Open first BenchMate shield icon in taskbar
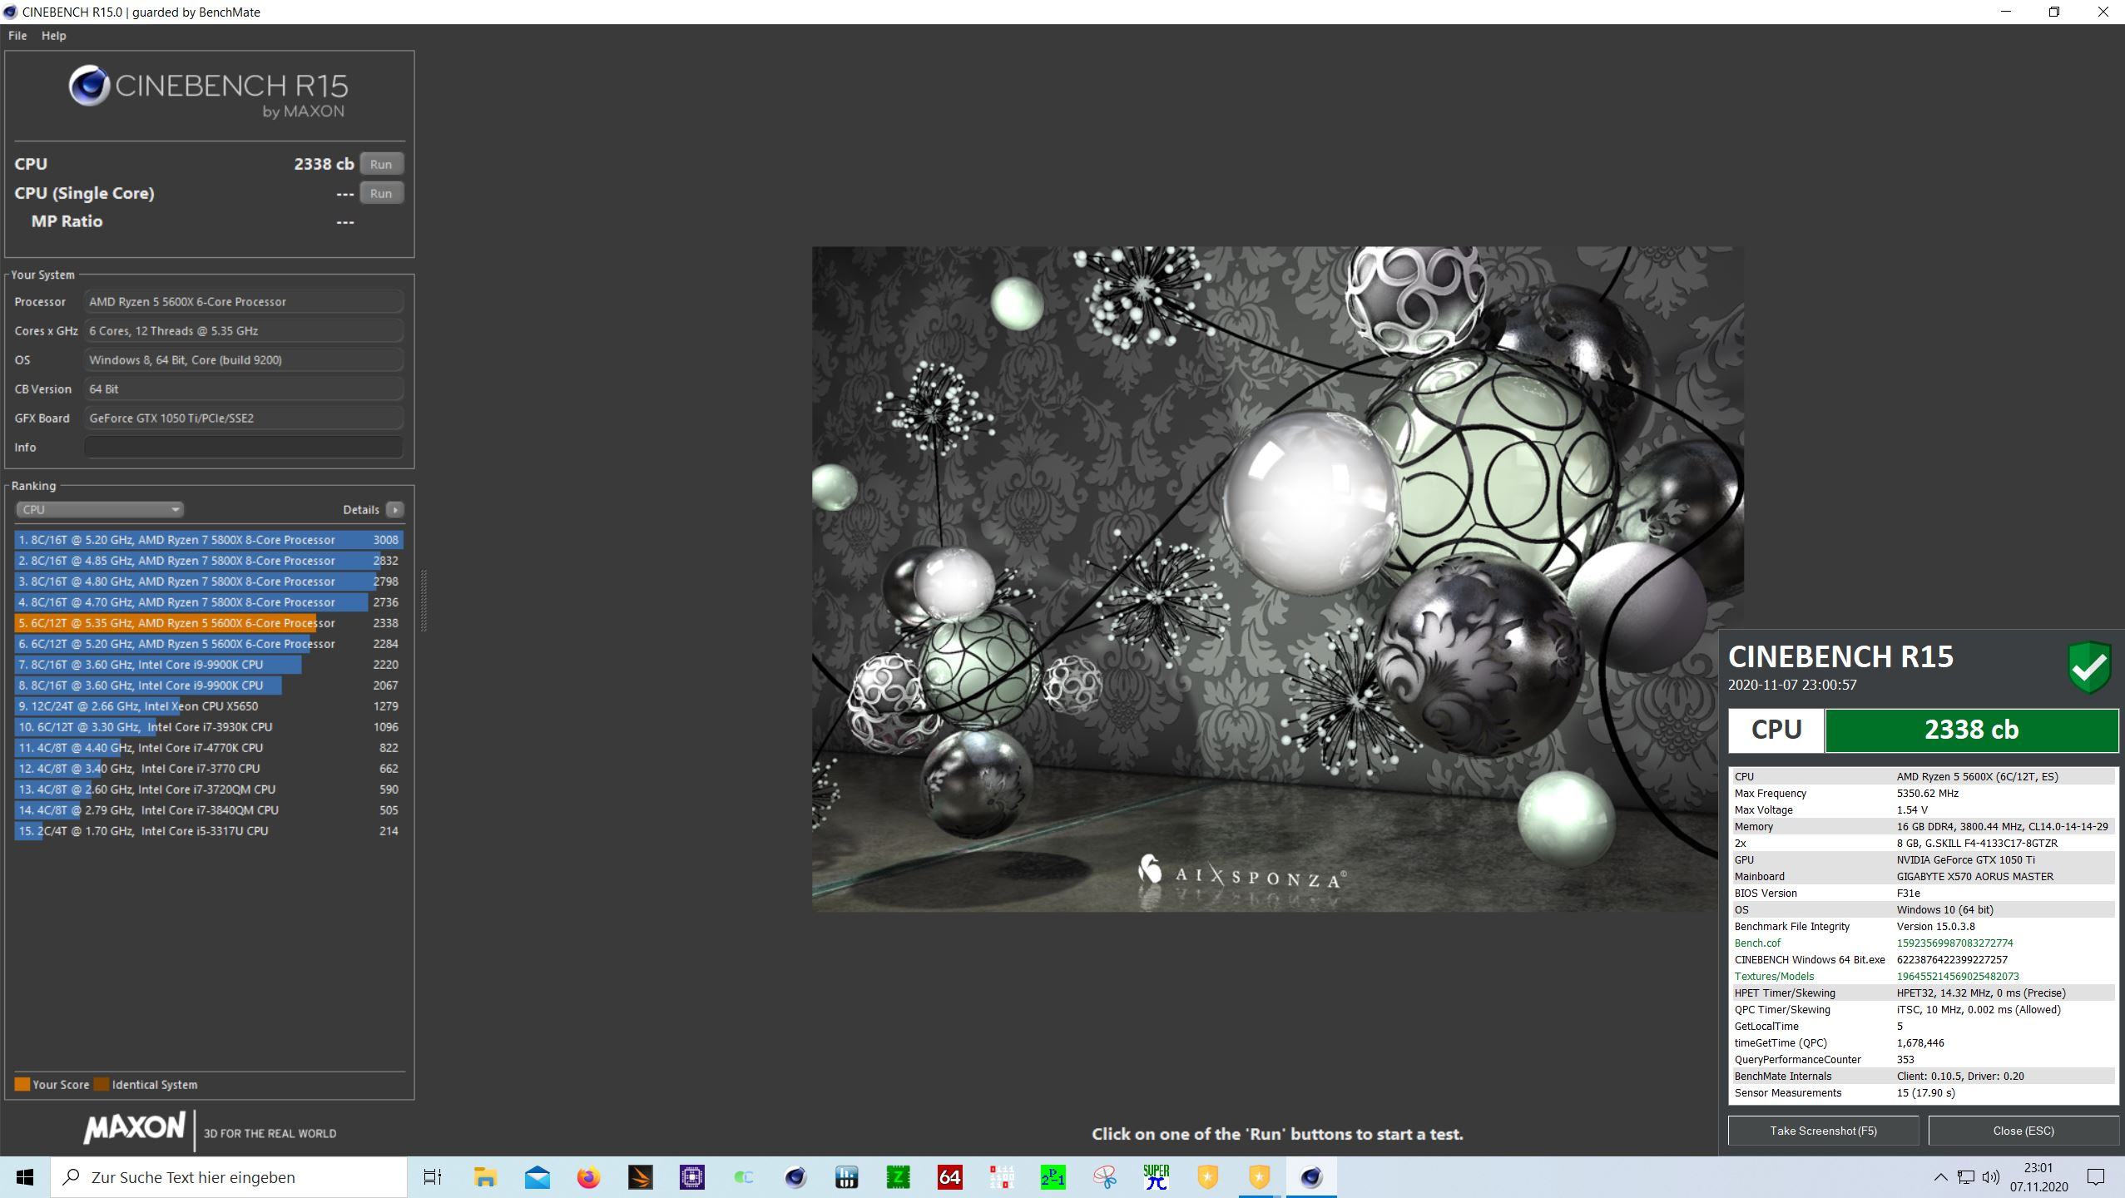 [1207, 1177]
